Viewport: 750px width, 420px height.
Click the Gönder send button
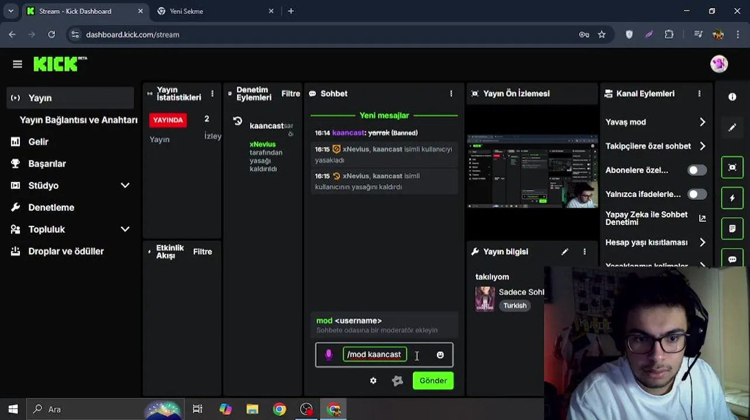[x=433, y=380]
